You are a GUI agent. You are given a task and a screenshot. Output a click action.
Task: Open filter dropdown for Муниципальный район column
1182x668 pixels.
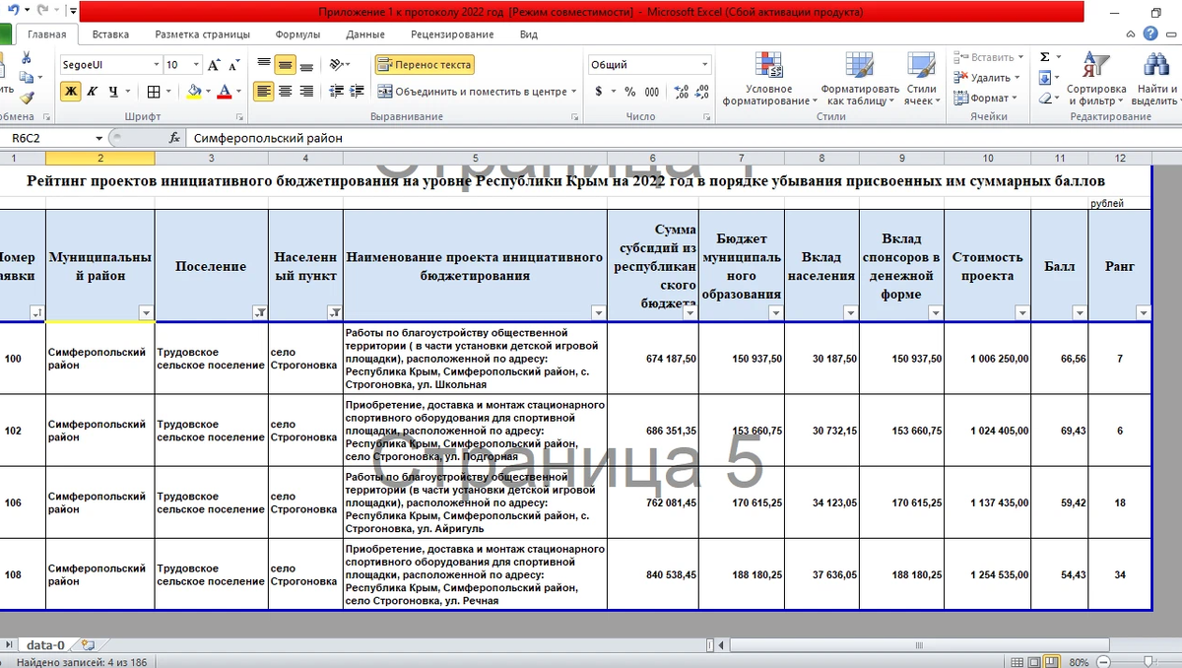click(147, 313)
